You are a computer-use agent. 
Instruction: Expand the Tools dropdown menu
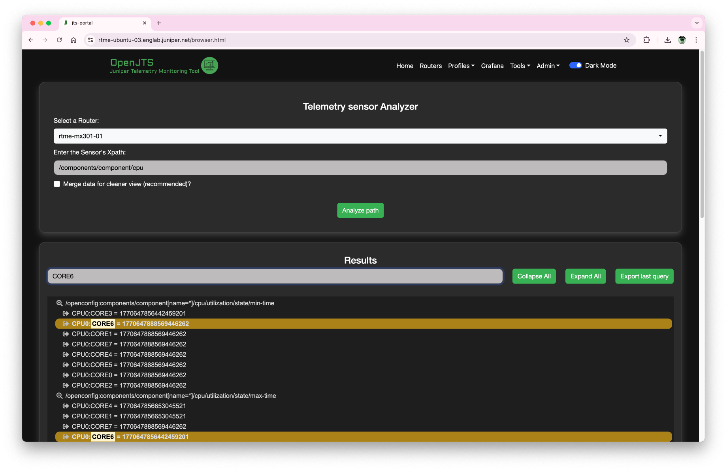520,66
